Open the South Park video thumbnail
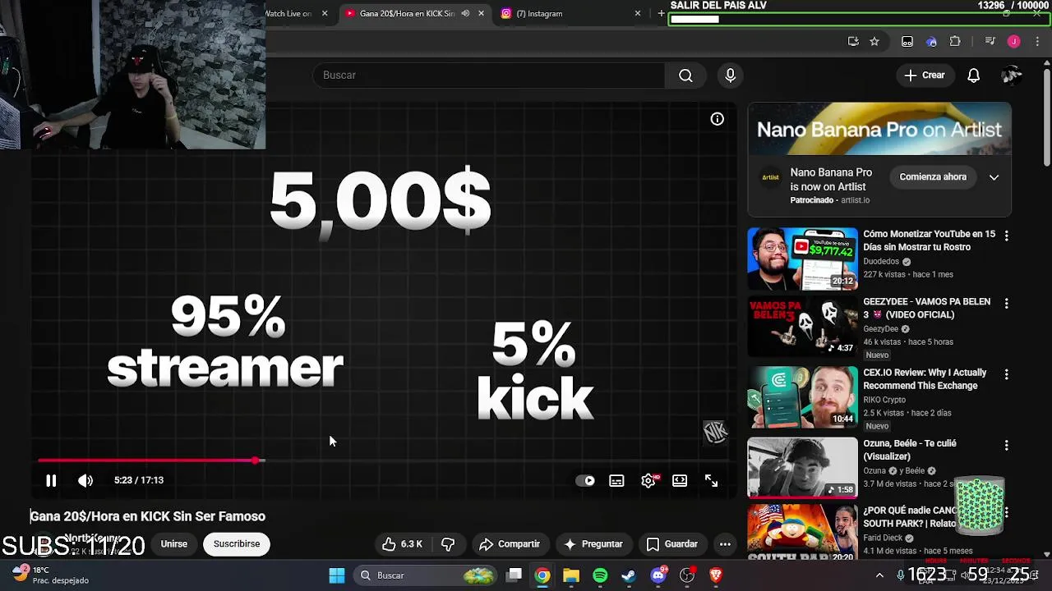 (x=802, y=534)
